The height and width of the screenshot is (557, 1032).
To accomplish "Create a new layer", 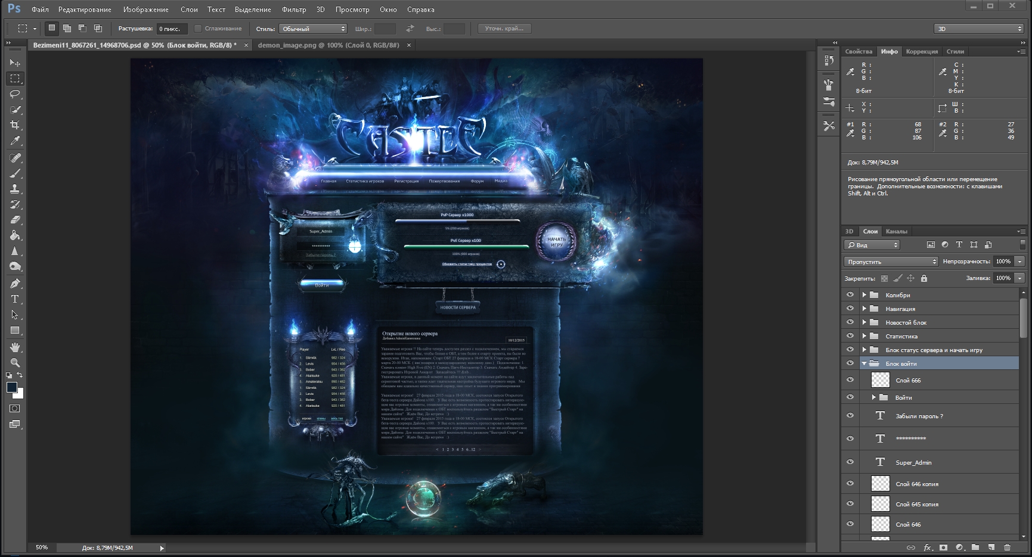I will point(991,547).
